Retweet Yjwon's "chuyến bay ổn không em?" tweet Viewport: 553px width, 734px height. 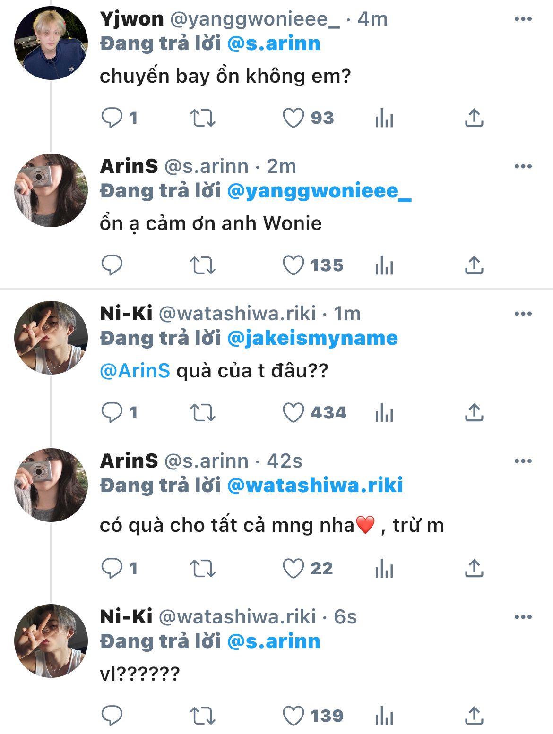point(203,118)
